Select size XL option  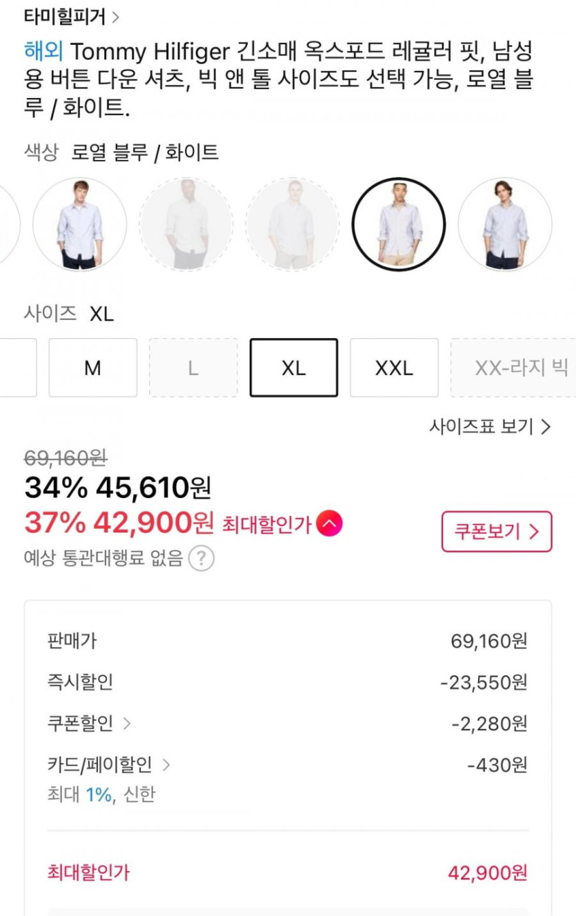click(x=293, y=368)
